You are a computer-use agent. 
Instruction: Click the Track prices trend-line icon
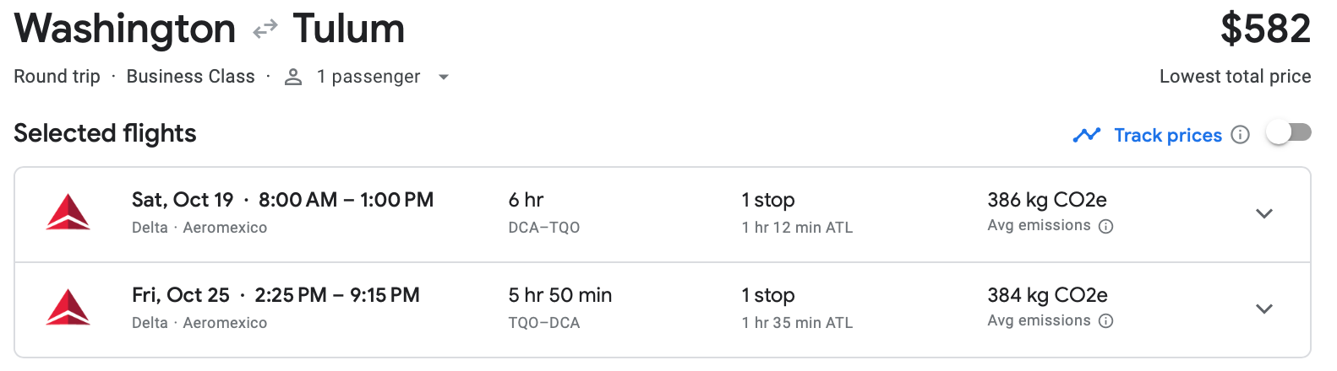click(1086, 135)
